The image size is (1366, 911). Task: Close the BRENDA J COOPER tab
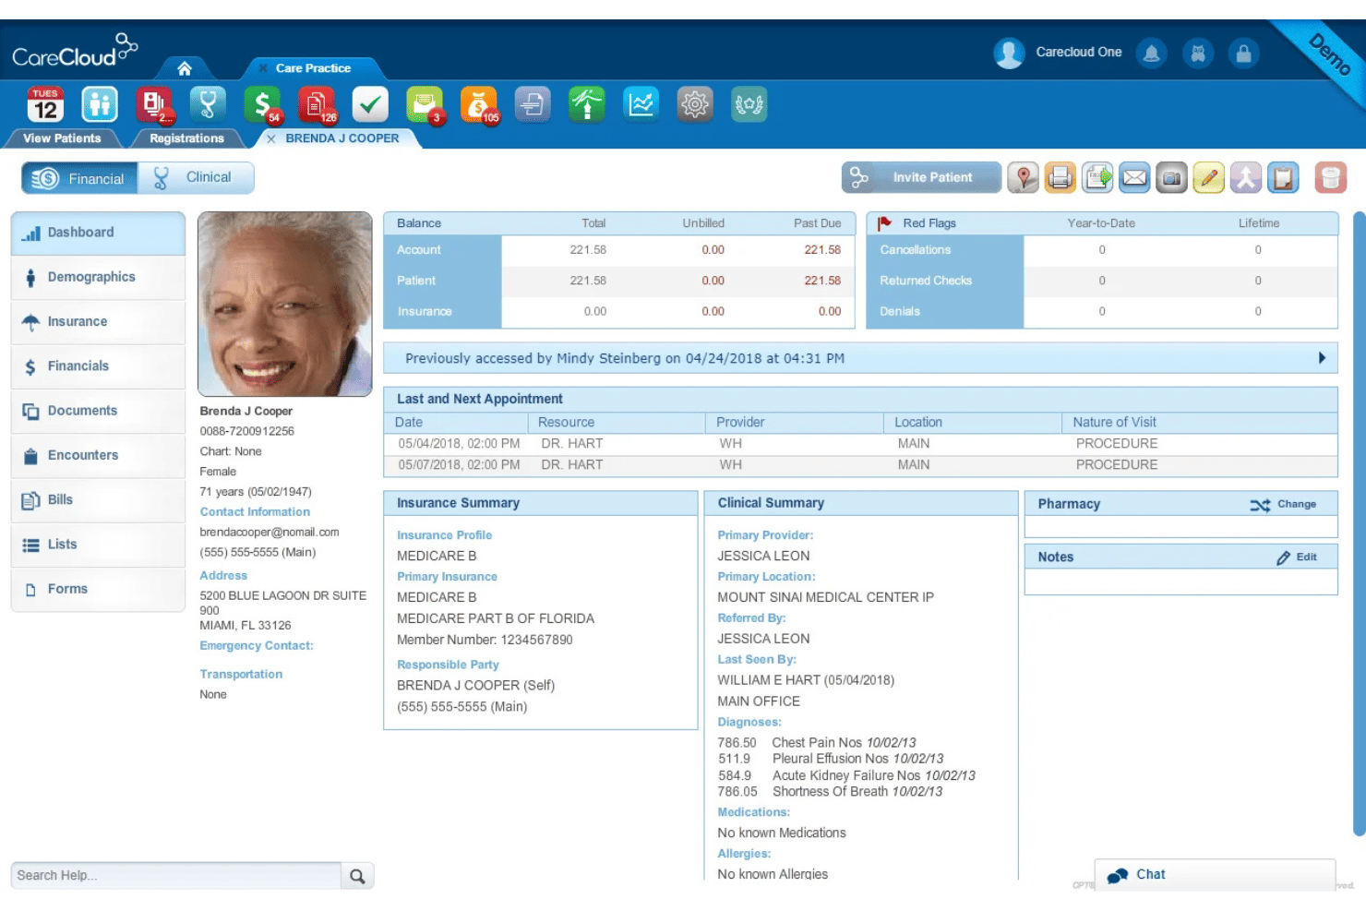click(271, 138)
